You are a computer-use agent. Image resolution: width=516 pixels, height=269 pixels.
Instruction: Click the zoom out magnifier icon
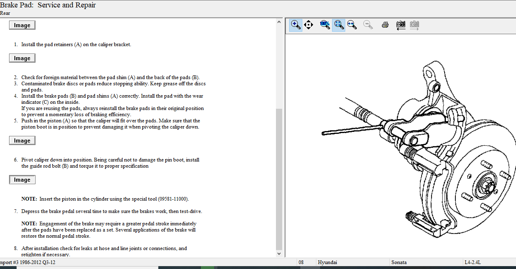368,25
